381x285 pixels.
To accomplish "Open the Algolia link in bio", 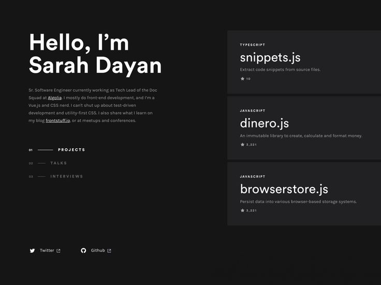I will point(55,98).
